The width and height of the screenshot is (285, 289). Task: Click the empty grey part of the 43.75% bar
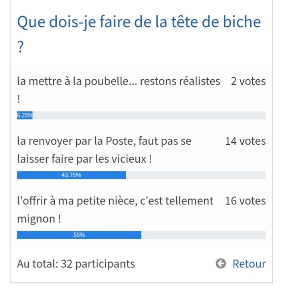click(x=196, y=175)
